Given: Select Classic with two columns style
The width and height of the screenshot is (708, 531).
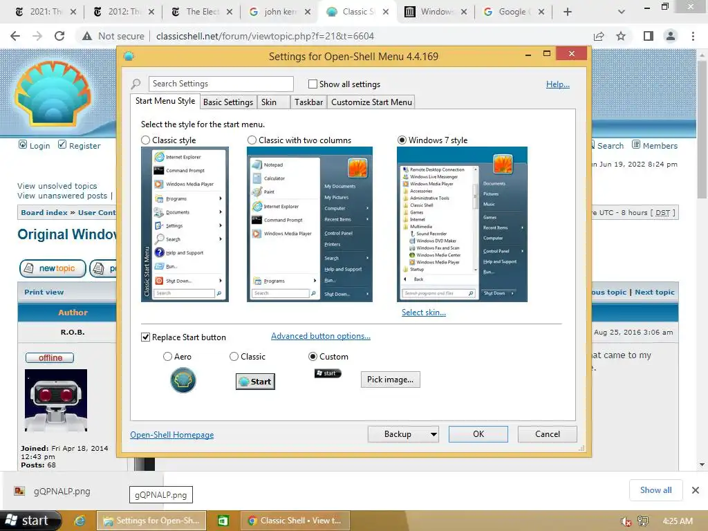Looking at the screenshot, I should click(x=252, y=140).
